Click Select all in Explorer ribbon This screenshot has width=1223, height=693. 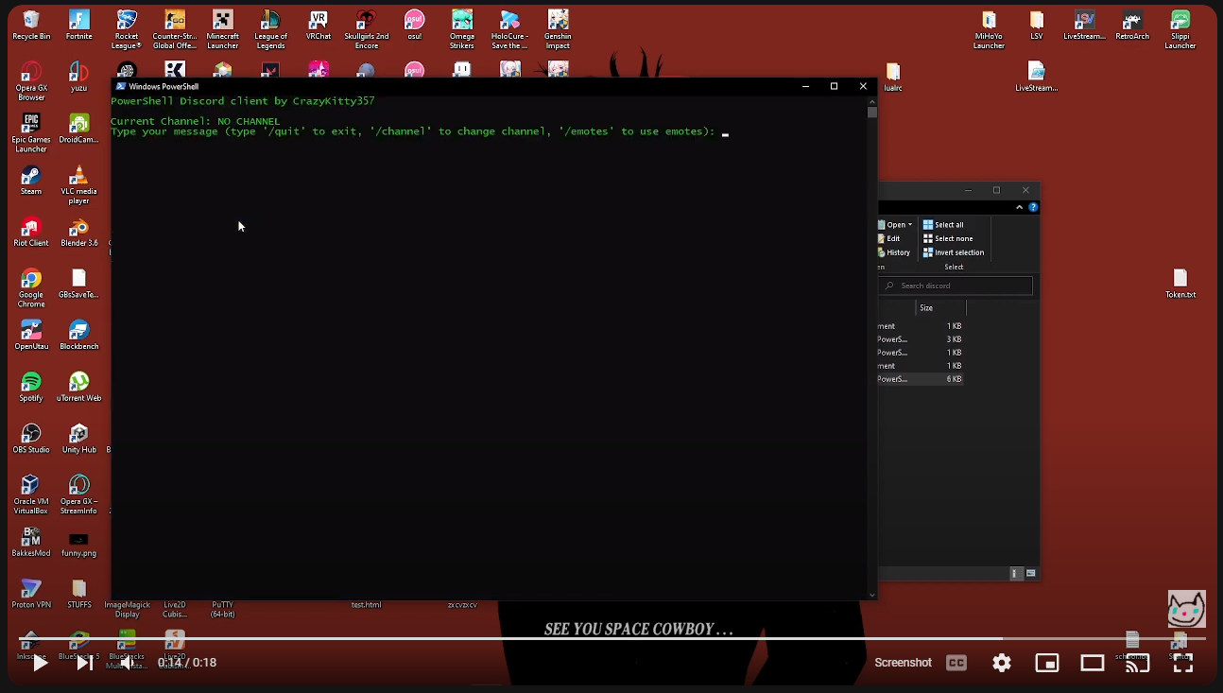coord(943,225)
